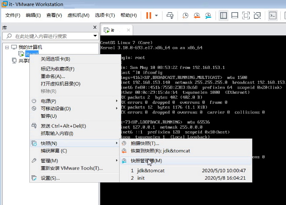Select the it virtual machine tab
This screenshot has height=205, width=286.
pyautogui.click(x=117, y=30)
